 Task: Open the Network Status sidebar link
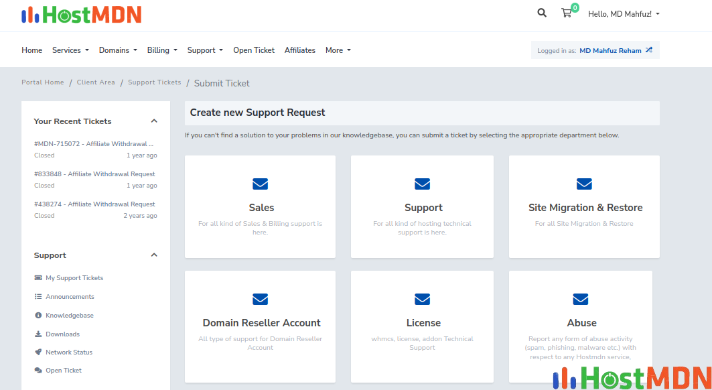coord(69,352)
